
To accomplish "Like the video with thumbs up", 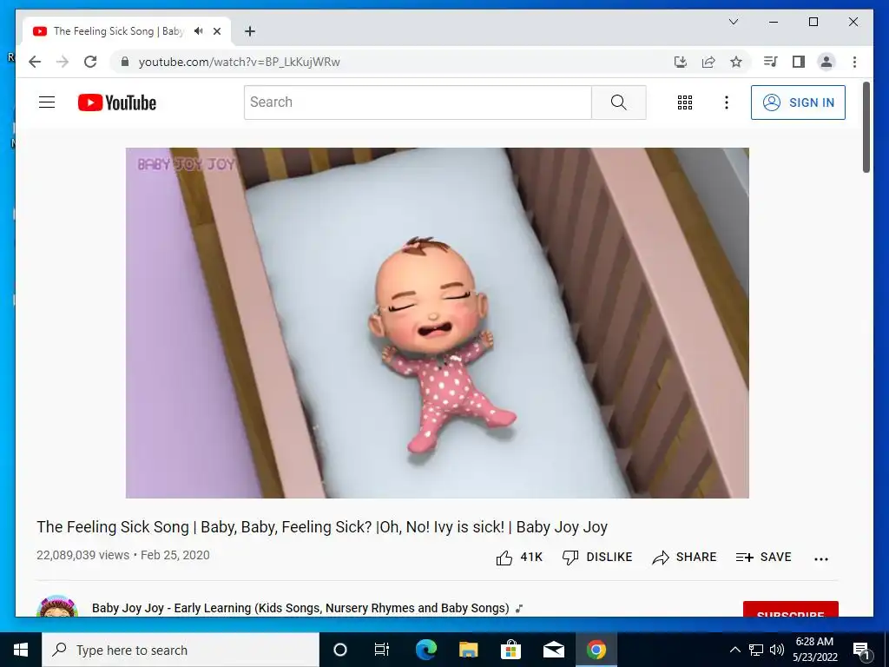I will (519, 558).
